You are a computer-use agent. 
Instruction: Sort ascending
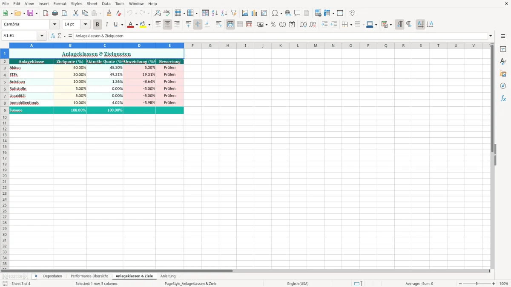click(x=215, y=13)
